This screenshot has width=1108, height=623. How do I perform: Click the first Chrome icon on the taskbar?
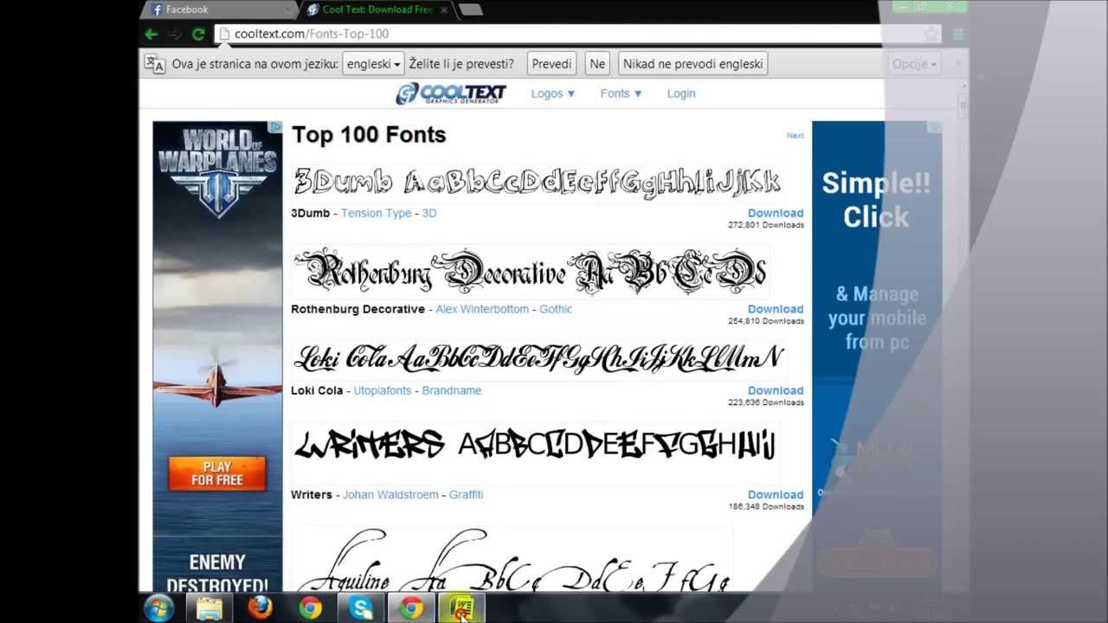tap(310, 608)
